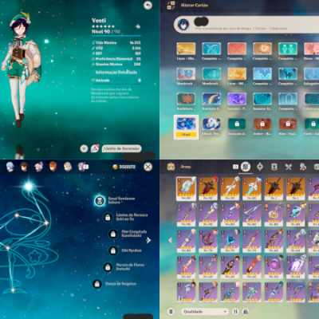Open Informação Detalhada for Venti stats

tap(116, 73)
